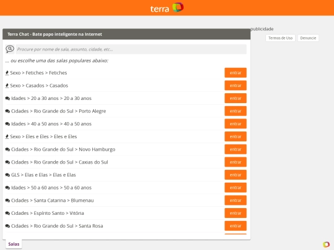Click the flame icon beside Eles e Eles
The width and height of the screenshot is (334, 250).
pos(7,136)
